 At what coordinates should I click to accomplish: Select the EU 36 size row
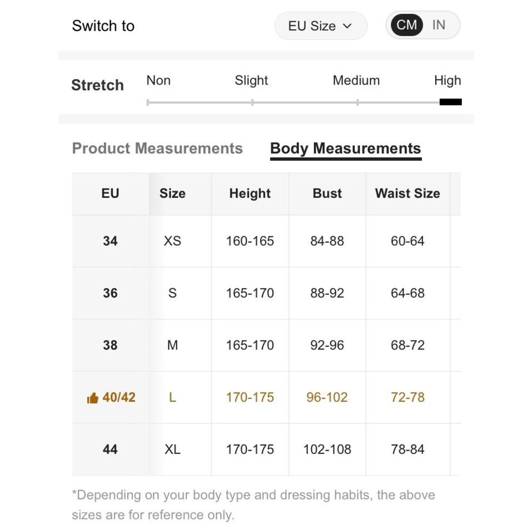click(x=110, y=293)
